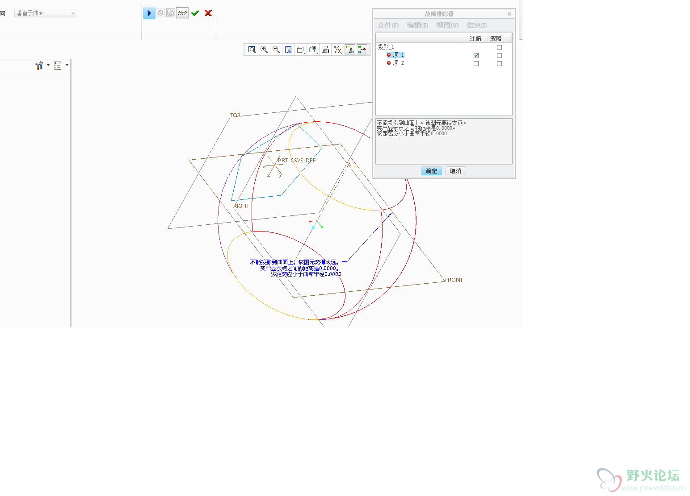Screen dimensions: 690x496
Task: Click the no-preview circle icon
Action: click(x=160, y=13)
